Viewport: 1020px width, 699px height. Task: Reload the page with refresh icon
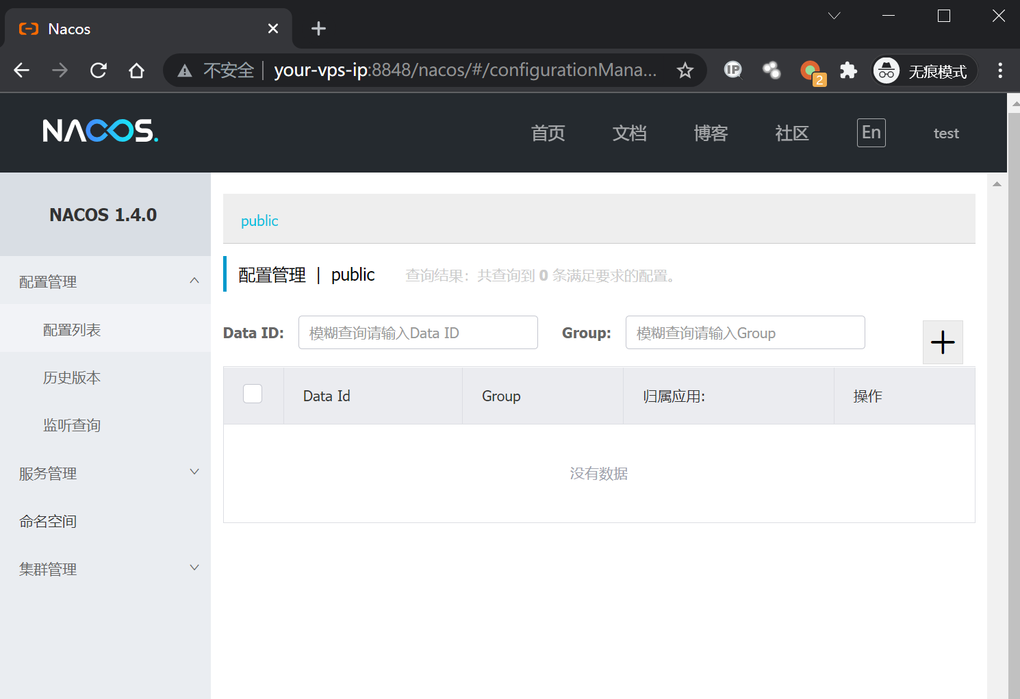click(x=99, y=71)
